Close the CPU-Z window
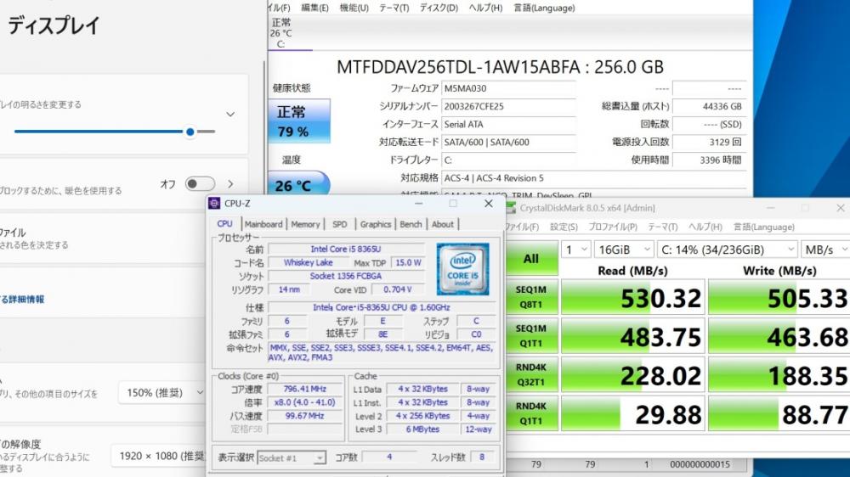Image resolution: width=850 pixels, height=477 pixels. point(489,204)
